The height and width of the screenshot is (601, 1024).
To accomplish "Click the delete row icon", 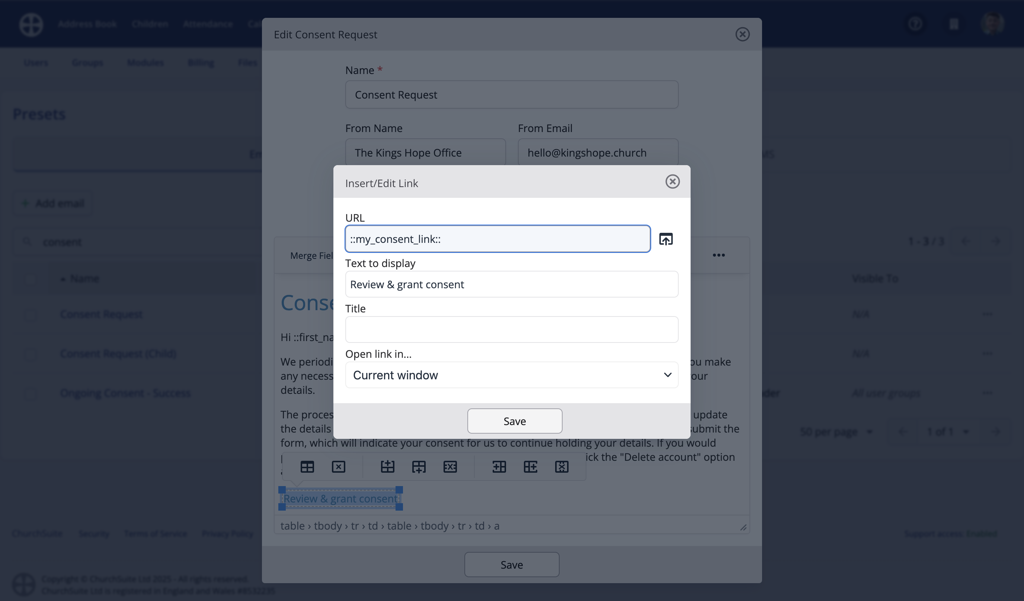I will point(450,467).
